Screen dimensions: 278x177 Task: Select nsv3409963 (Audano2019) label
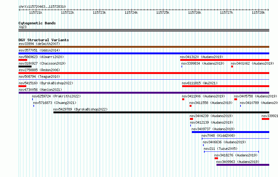tap(238, 162)
